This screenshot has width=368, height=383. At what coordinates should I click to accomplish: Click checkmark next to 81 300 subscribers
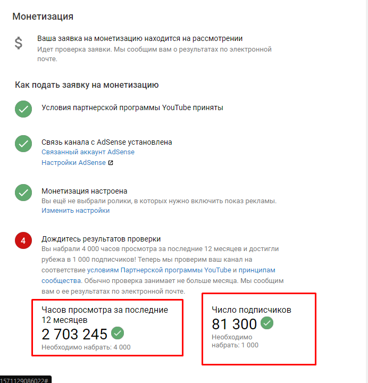[267, 323]
